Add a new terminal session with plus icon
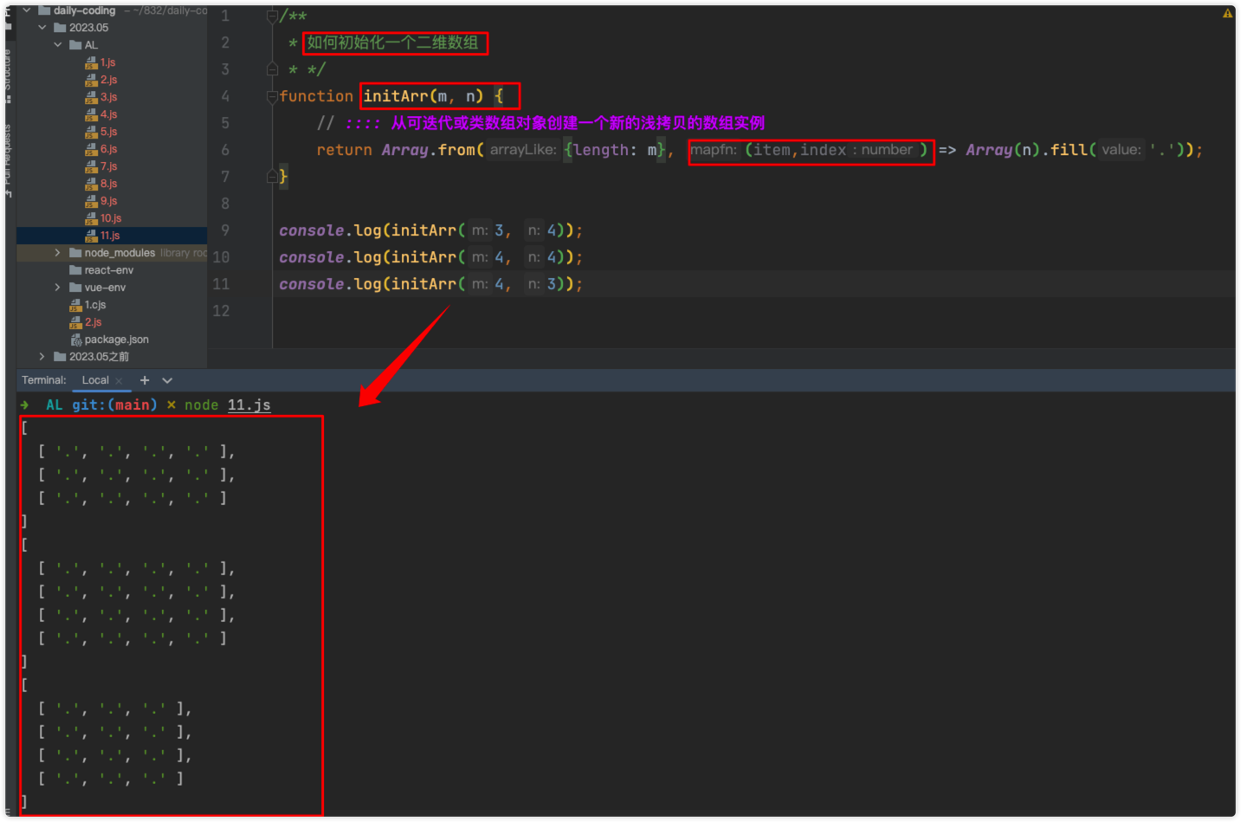The height and width of the screenshot is (822, 1241). [x=145, y=380]
